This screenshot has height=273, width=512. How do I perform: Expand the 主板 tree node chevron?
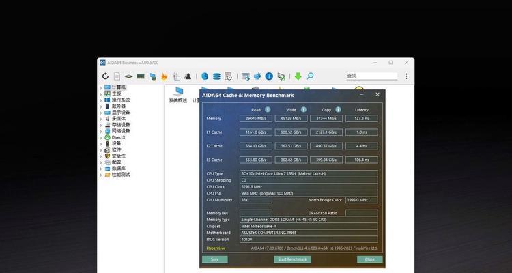coord(101,94)
